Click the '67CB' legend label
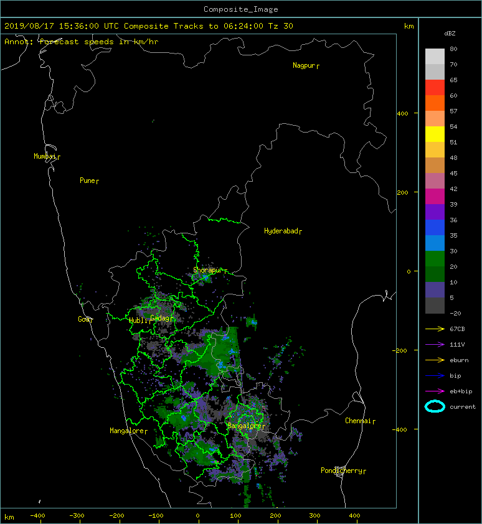This screenshot has width=482, height=524. coord(457,329)
